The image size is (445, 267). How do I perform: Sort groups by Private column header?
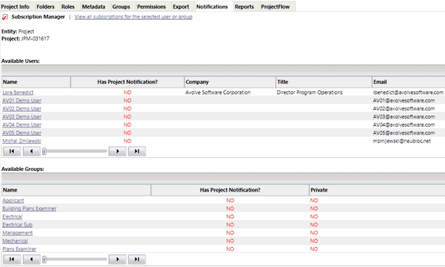(377, 190)
